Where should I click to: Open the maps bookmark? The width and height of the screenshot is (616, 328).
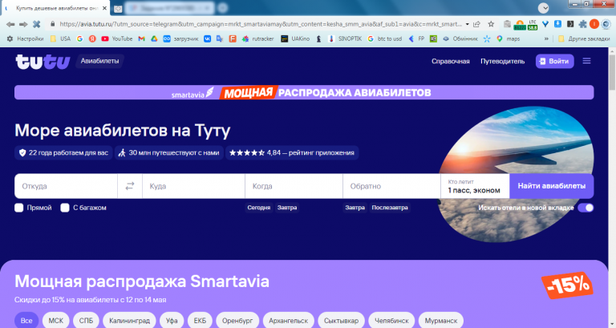tap(508, 38)
